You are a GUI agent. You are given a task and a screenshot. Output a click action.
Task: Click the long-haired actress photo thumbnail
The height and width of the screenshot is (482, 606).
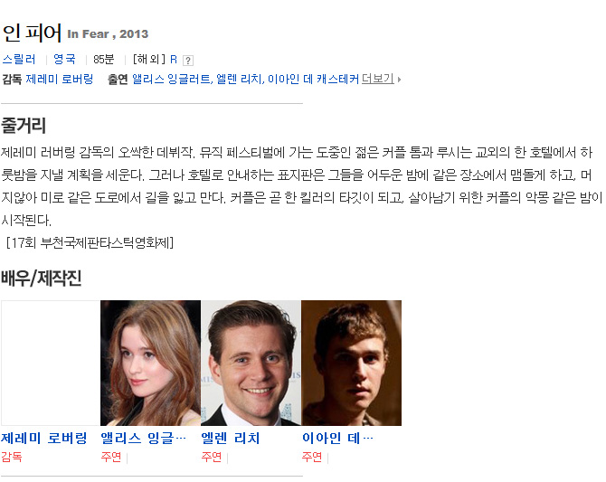click(150, 363)
